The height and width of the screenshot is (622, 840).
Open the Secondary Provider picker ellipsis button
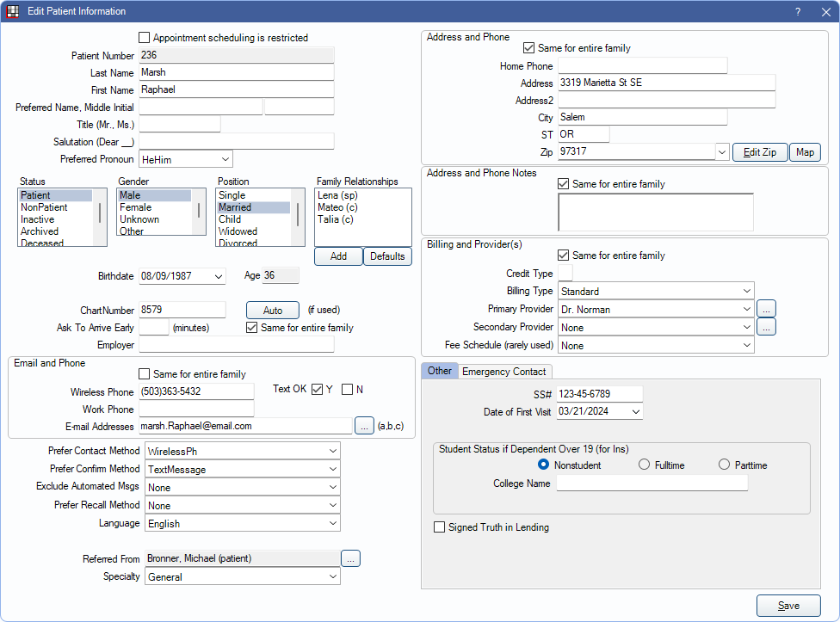click(766, 327)
